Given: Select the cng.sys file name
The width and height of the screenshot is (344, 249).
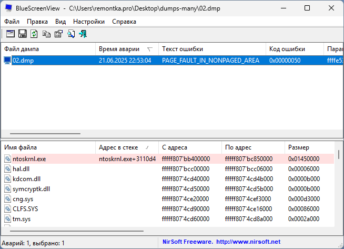Looking at the screenshot, I should 23,199.
